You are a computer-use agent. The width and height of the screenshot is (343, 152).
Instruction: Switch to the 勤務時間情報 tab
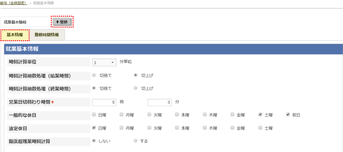coord(47,35)
